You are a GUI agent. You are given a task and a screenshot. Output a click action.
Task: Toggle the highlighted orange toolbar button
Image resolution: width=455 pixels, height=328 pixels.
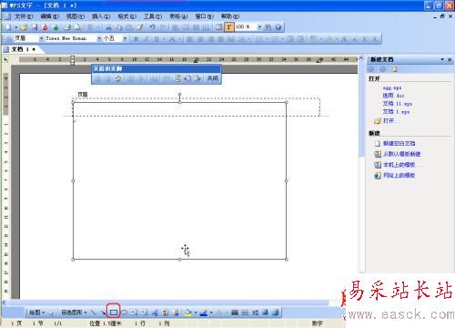[x=229, y=27]
